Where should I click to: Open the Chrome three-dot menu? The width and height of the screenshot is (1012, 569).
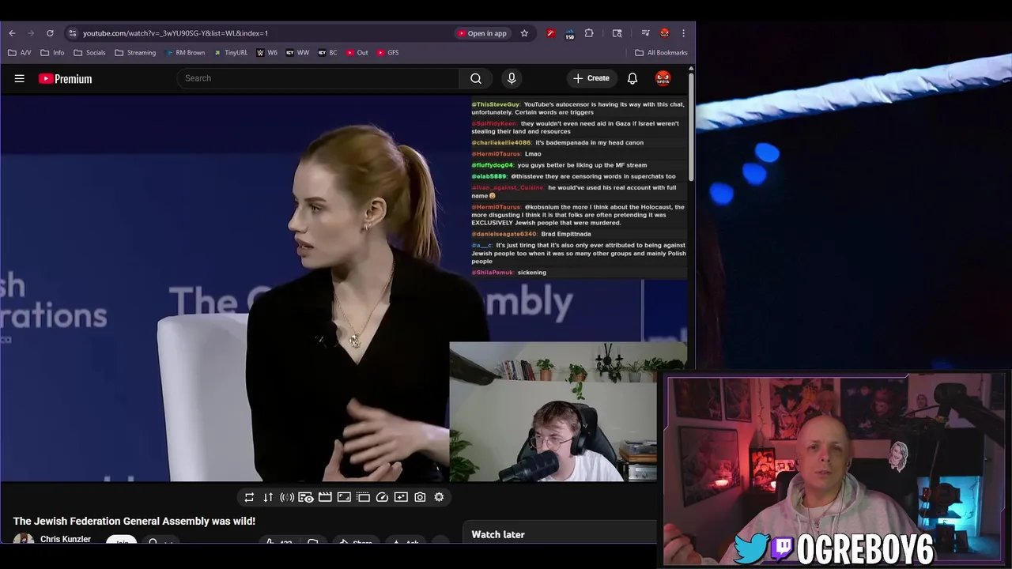(x=683, y=33)
